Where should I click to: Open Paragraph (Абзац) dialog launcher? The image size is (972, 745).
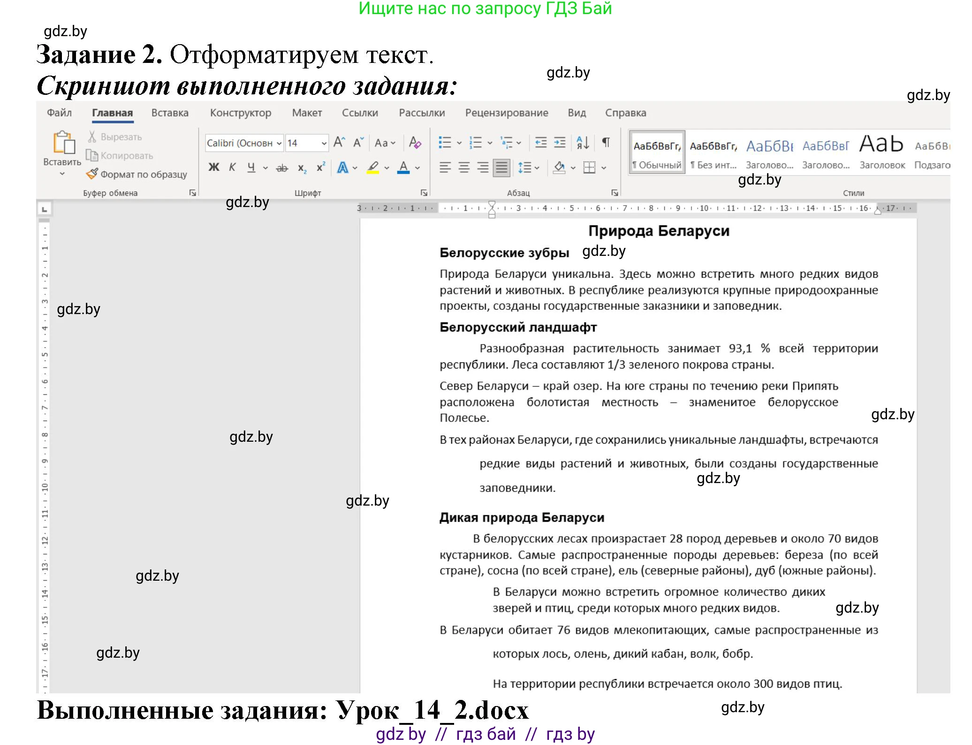615,193
